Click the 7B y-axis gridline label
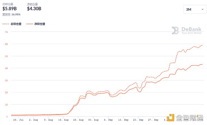Screen dimensions: 207x125 (x=6, y=32)
